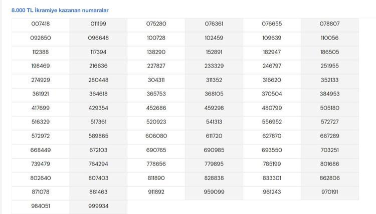Click the cell showing 304311
The width and height of the screenshot is (376, 214).
pyautogui.click(x=156, y=80)
